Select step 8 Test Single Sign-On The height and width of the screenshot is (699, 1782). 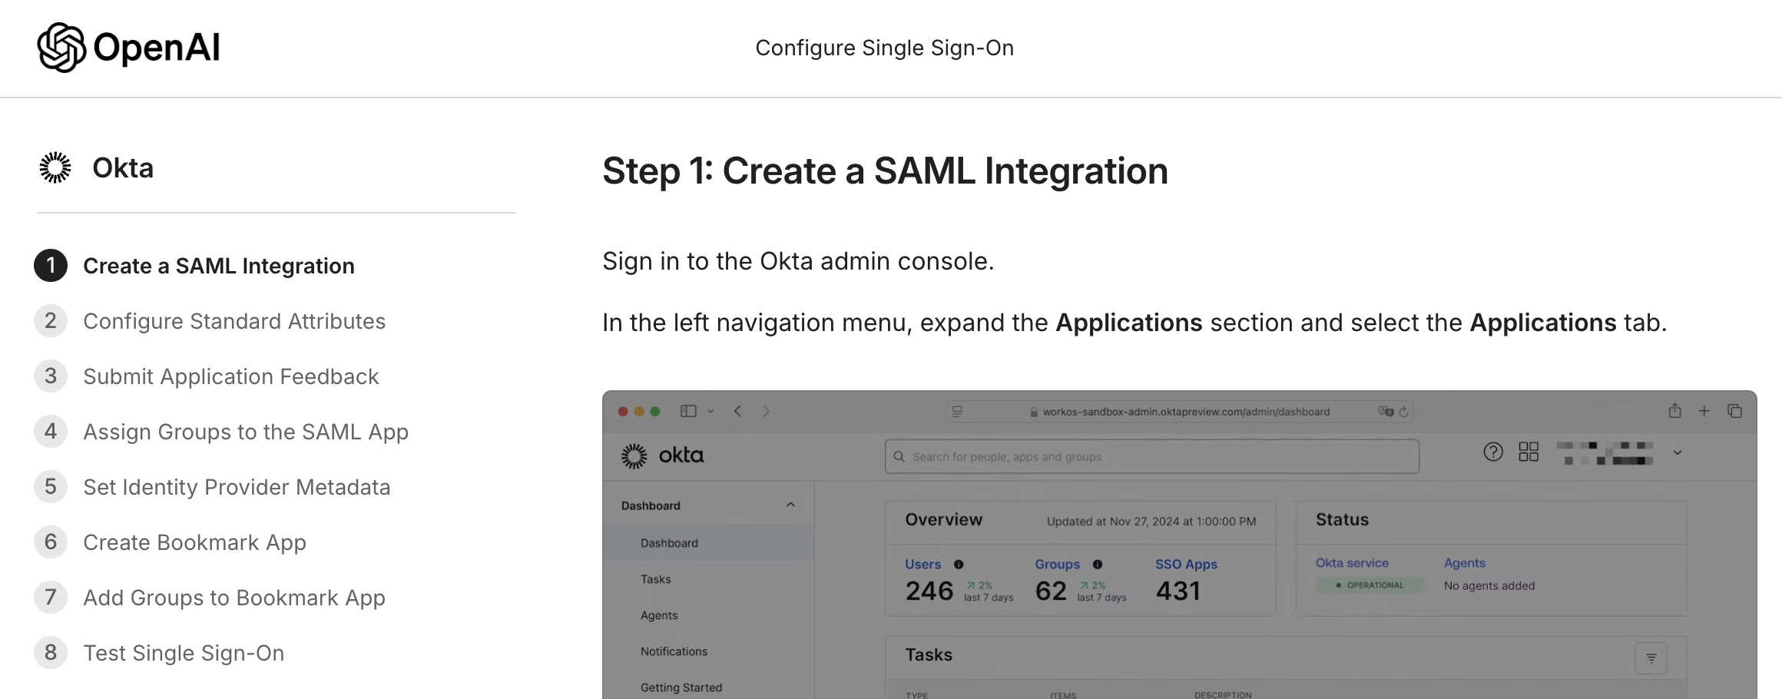(184, 652)
